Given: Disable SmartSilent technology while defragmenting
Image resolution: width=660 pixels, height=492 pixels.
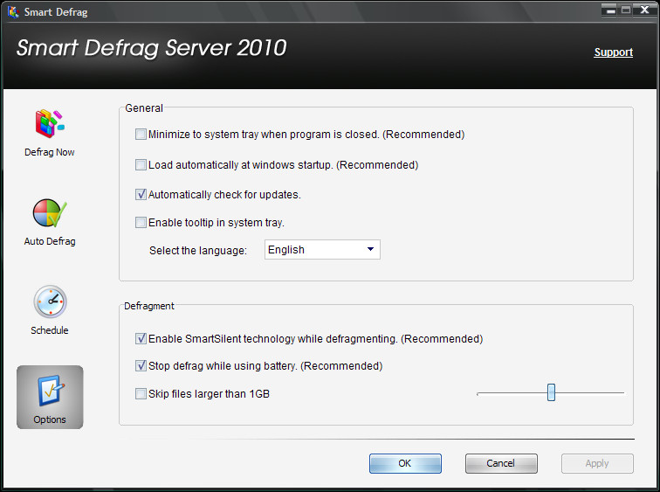Looking at the screenshot, I should (141, 339).
